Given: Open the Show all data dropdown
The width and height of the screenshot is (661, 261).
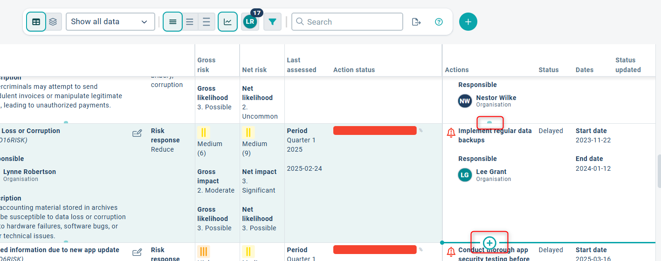Looking at the screenshot, I should point(110,22).
